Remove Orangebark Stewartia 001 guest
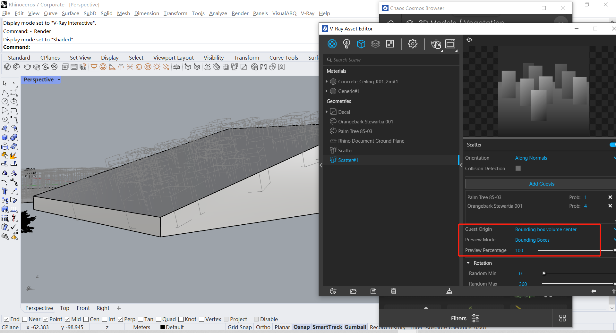This screenshot has width=616, height=333. [610, 206]
